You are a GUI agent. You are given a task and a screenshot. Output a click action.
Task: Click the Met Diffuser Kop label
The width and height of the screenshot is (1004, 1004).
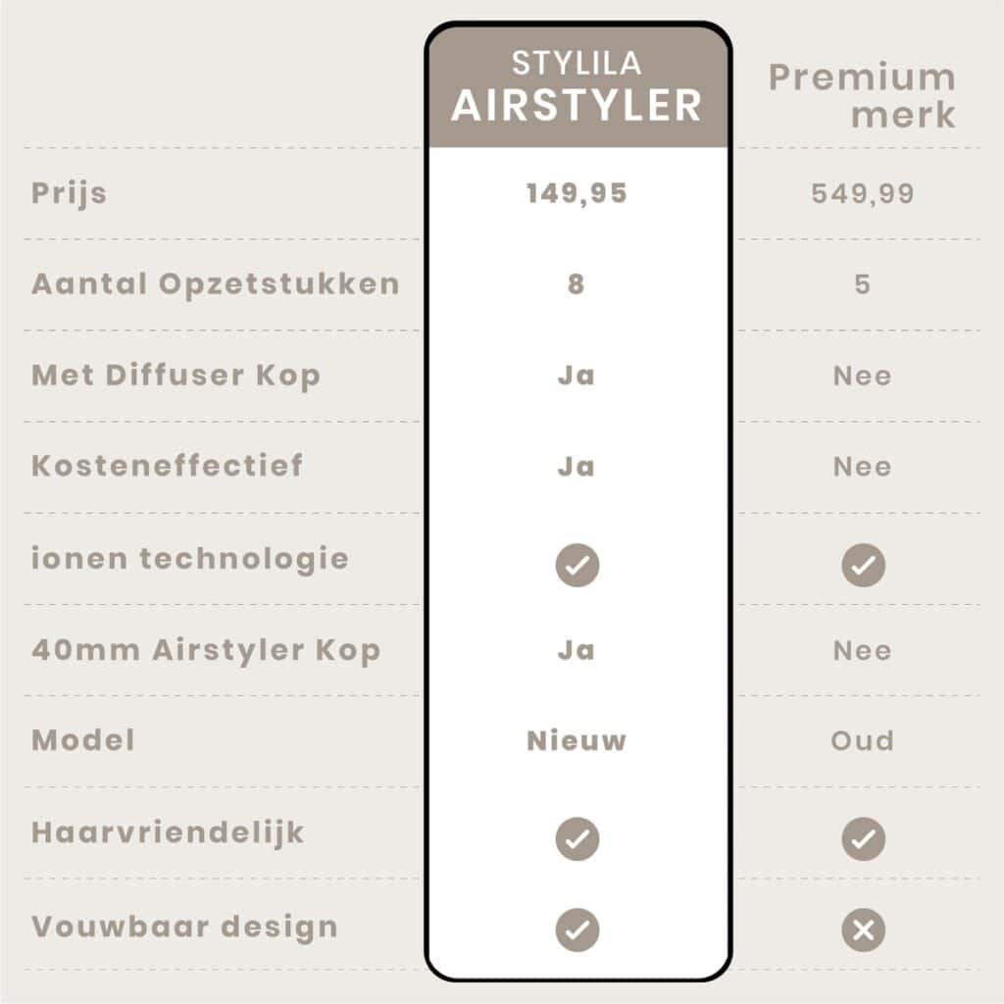[176, 376]
